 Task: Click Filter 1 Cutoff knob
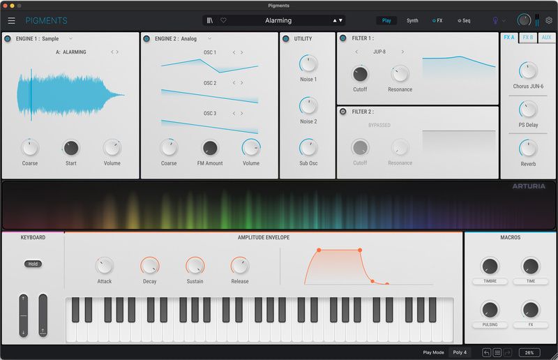point(360,74)
